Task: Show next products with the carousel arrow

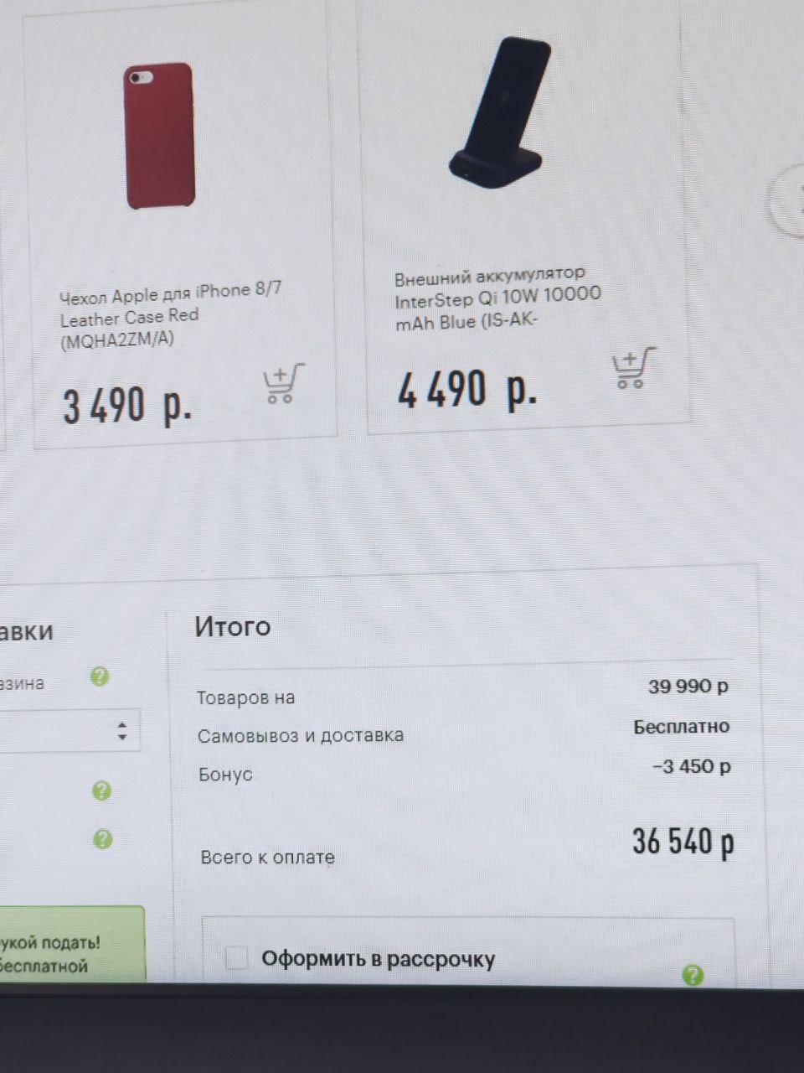Action: pyautogui.click(x=789, y=199)
